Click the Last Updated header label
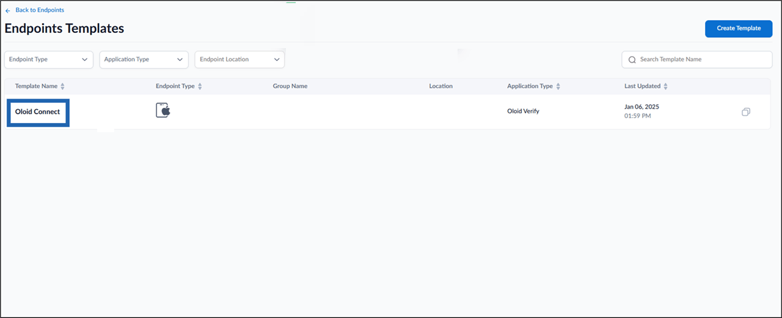 642,87
